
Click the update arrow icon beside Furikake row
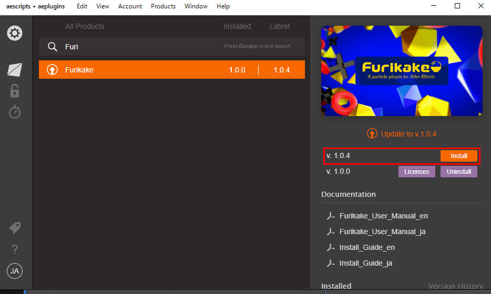[x=52, y=70]
